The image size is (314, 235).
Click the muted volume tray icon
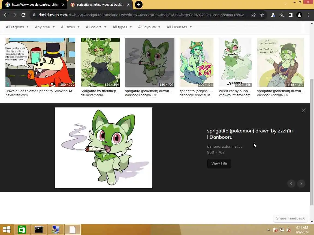click(288, 230)
